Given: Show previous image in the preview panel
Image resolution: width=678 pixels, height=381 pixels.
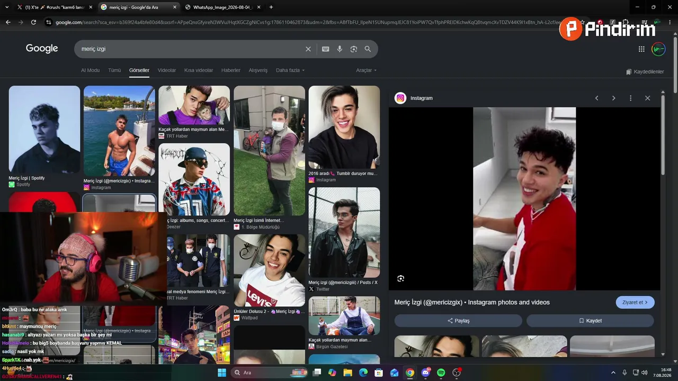Looking at the screenshot, I should click(596, 98).
